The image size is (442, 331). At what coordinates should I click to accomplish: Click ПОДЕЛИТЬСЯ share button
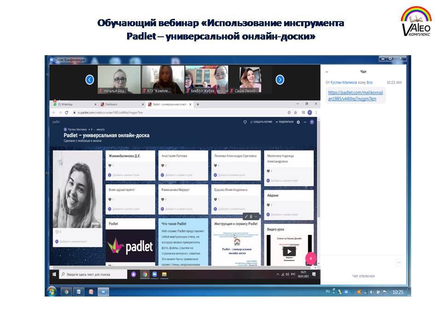[x=285, y=122]
